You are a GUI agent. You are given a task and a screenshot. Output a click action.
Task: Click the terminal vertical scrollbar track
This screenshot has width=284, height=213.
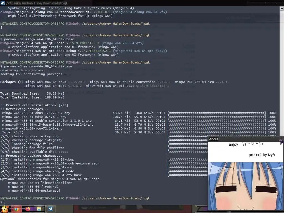coord(282,72)
